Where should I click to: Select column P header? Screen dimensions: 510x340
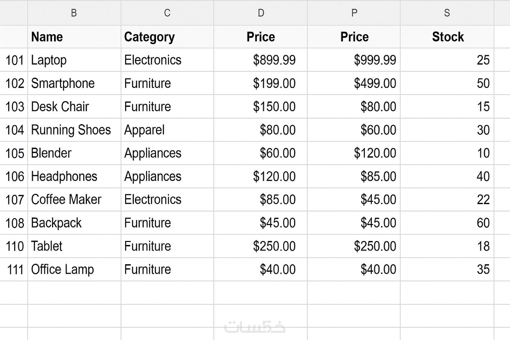coord(354,13)
